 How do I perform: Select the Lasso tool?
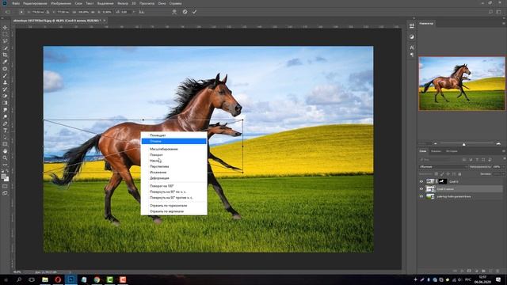pos(5,41)
